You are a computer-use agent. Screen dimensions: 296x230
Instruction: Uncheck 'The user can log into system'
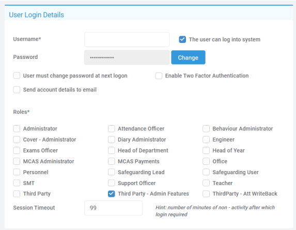(182, 39)
